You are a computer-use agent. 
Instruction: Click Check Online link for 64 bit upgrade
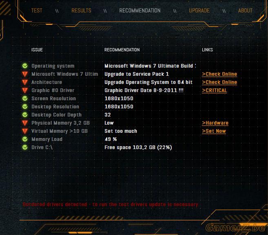point(219,82)
